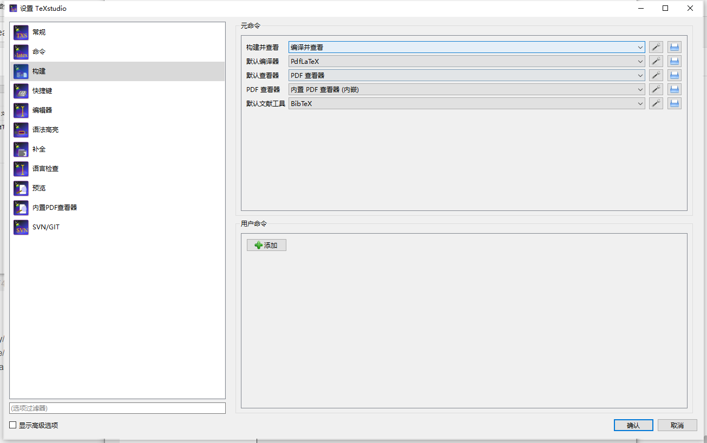This screenshot has height=443, width=707.
Task: Select SVN/GIT label in settings list
Action: click(46, 227)
